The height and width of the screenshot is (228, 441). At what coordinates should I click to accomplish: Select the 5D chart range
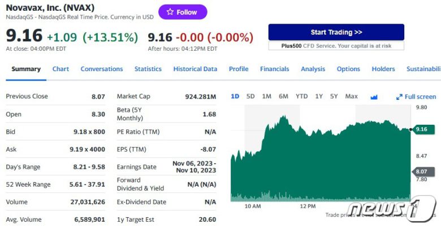(x=250, y=97)
